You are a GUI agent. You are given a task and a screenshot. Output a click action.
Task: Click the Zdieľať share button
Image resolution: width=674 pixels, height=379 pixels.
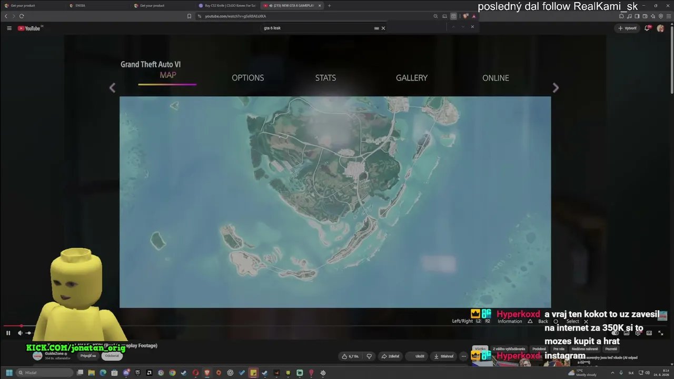[x=391, y=356]
